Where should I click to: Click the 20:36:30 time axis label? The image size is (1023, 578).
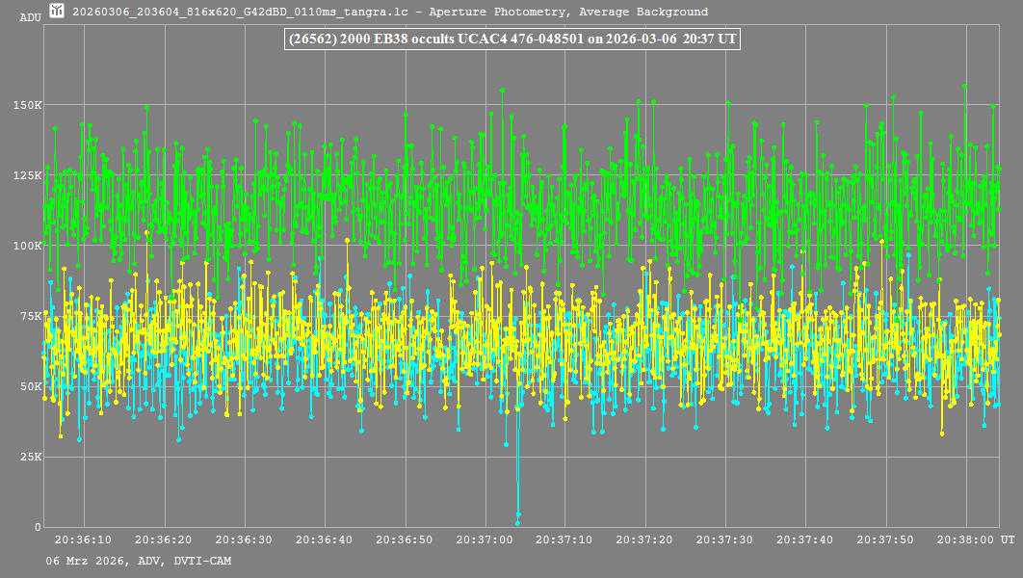(243, 540)
